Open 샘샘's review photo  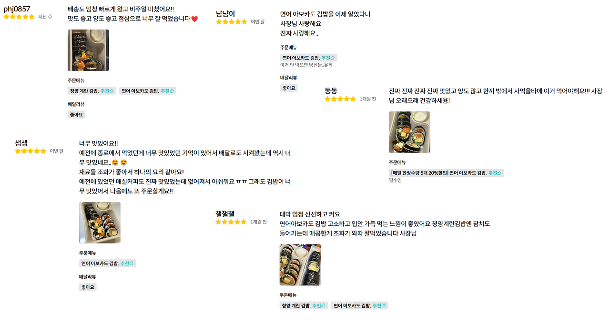(100, 223)
